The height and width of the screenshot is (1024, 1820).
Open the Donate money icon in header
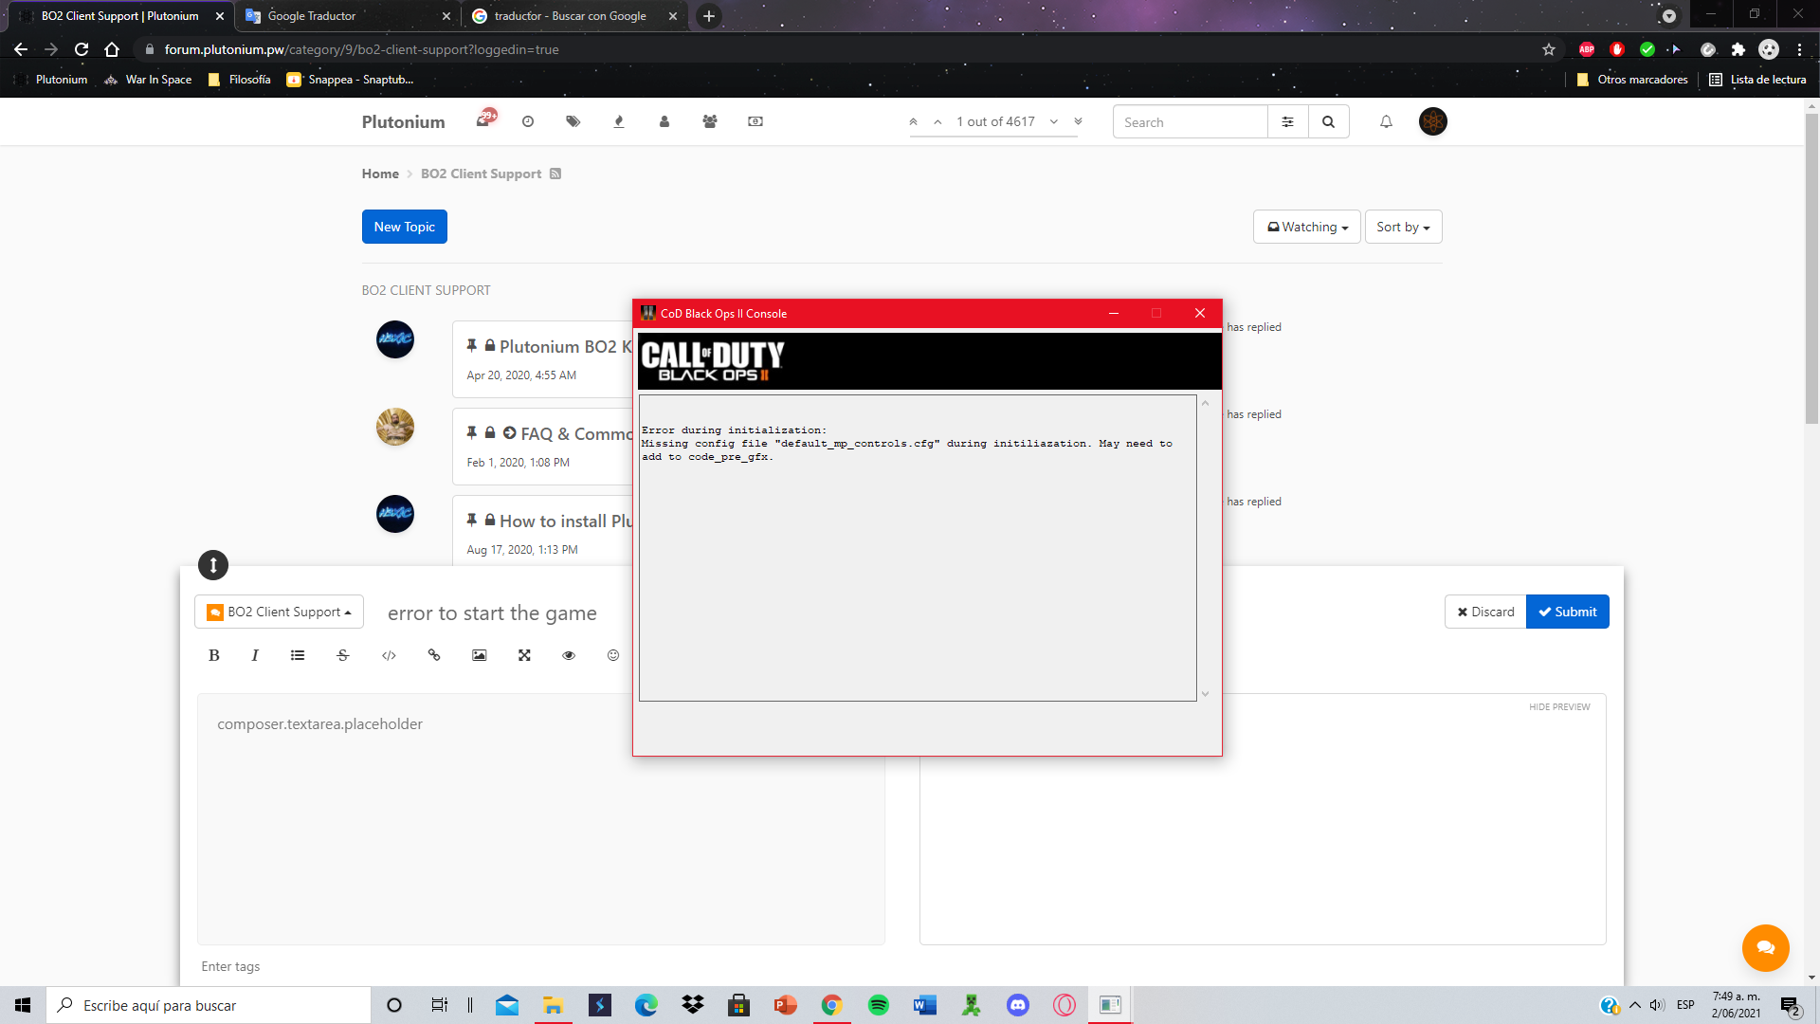click(755, 121)
